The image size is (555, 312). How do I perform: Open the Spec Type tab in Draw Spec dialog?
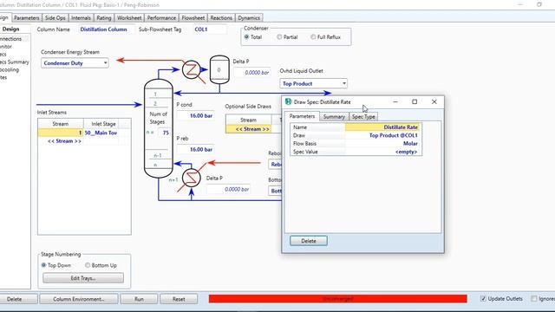click(363, 116)
